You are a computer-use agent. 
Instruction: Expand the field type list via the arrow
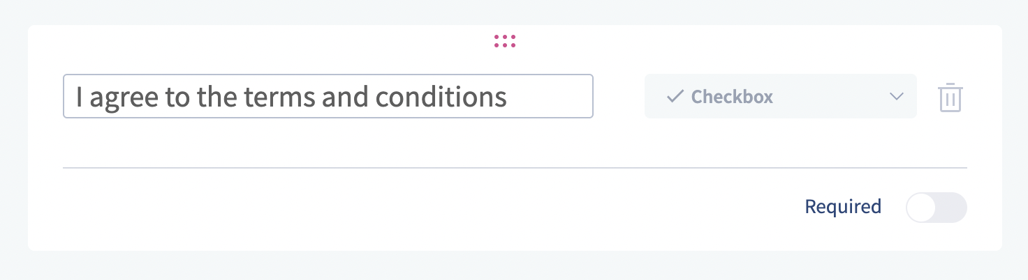897,97
